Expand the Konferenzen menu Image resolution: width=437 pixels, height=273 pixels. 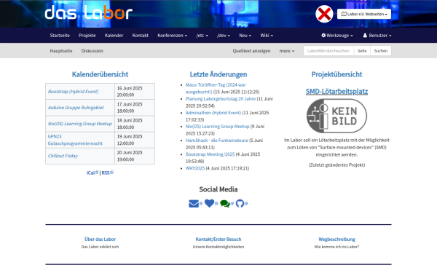[172, 36]
